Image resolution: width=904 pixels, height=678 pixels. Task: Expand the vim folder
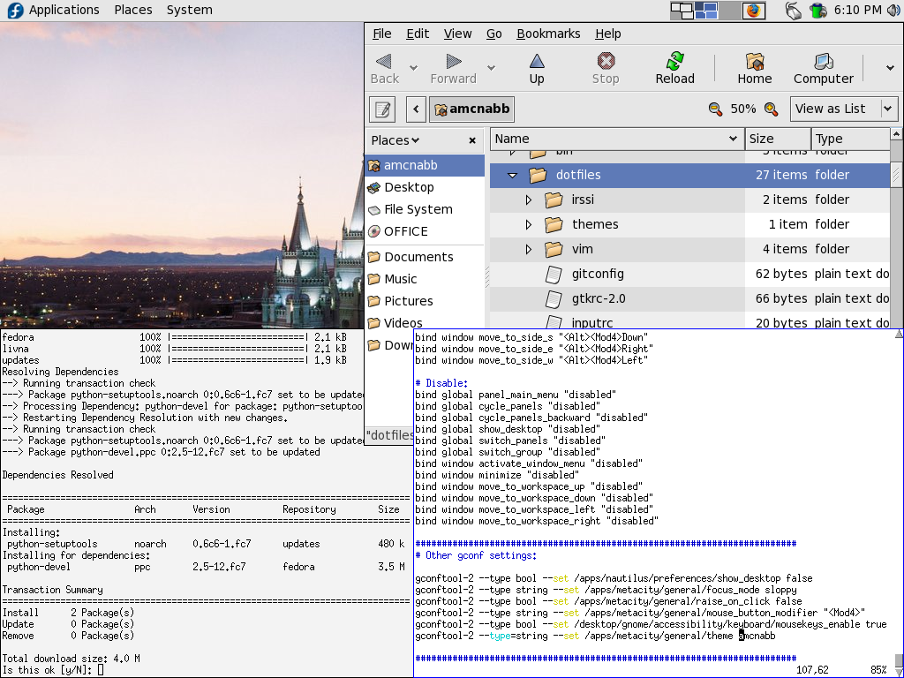pos(529,250)
